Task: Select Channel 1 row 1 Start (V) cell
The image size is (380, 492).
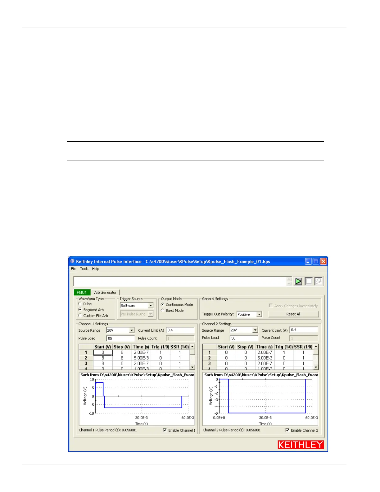Action: tap(103, 353)
